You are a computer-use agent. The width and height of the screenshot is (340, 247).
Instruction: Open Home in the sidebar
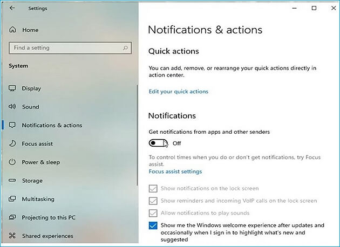click(x=30, y=30)
